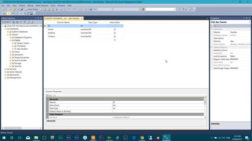Screen dimensions: 252x141
Task: Click the find icon next to the search combo box
Action: [x=143, y=9]
